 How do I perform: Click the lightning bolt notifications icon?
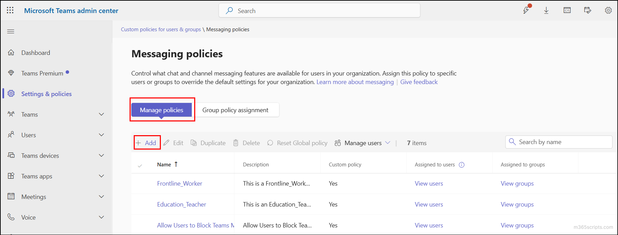click(526, 10)
